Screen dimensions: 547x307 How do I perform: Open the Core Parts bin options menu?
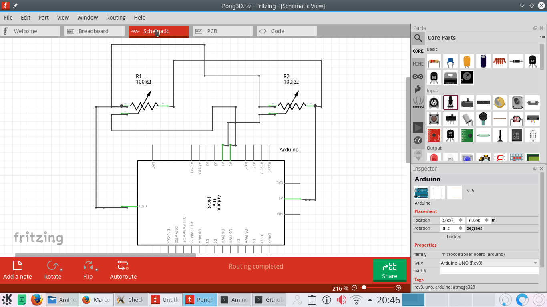[542, 37]
